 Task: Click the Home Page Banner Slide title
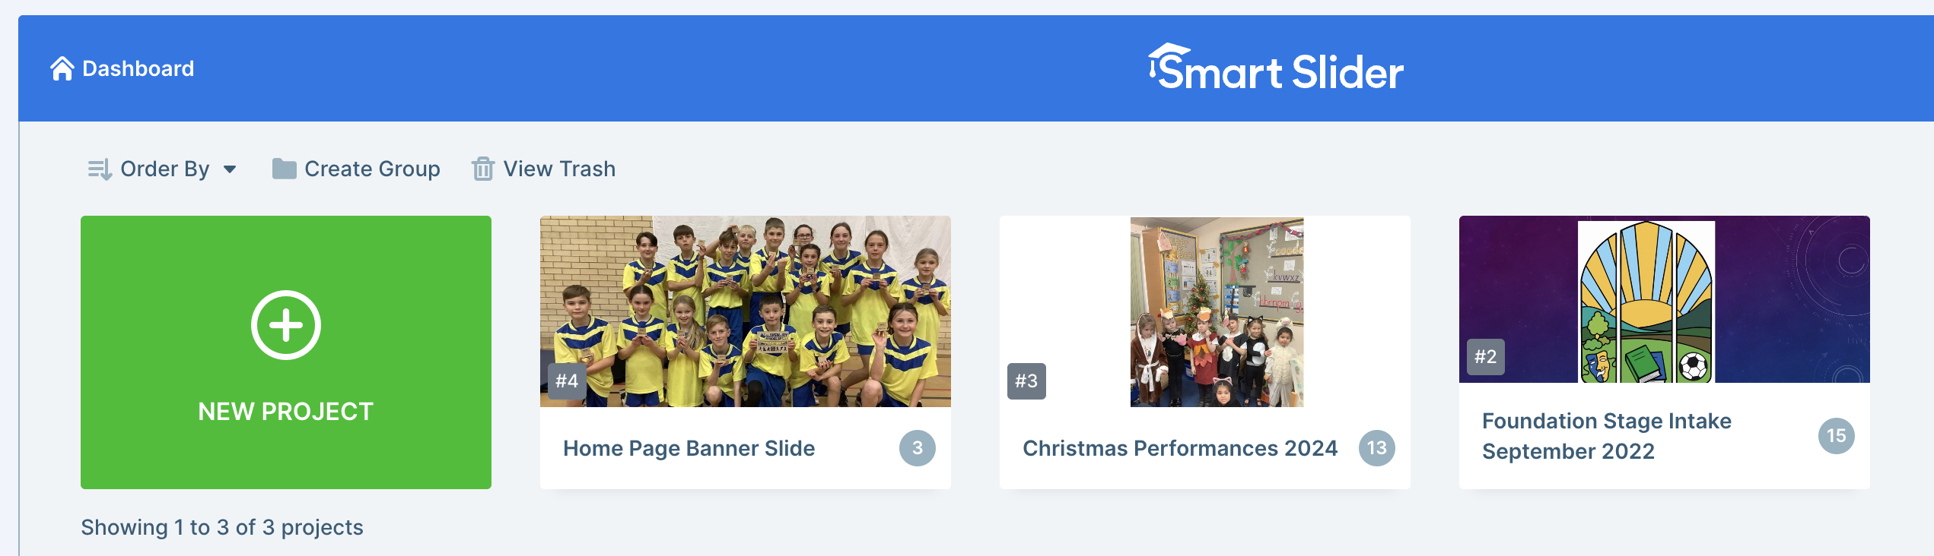click(689, 448)
